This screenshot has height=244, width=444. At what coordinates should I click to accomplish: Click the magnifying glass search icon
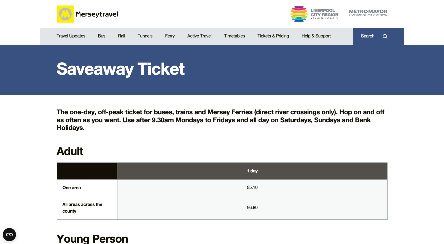[x=385, y=36]
